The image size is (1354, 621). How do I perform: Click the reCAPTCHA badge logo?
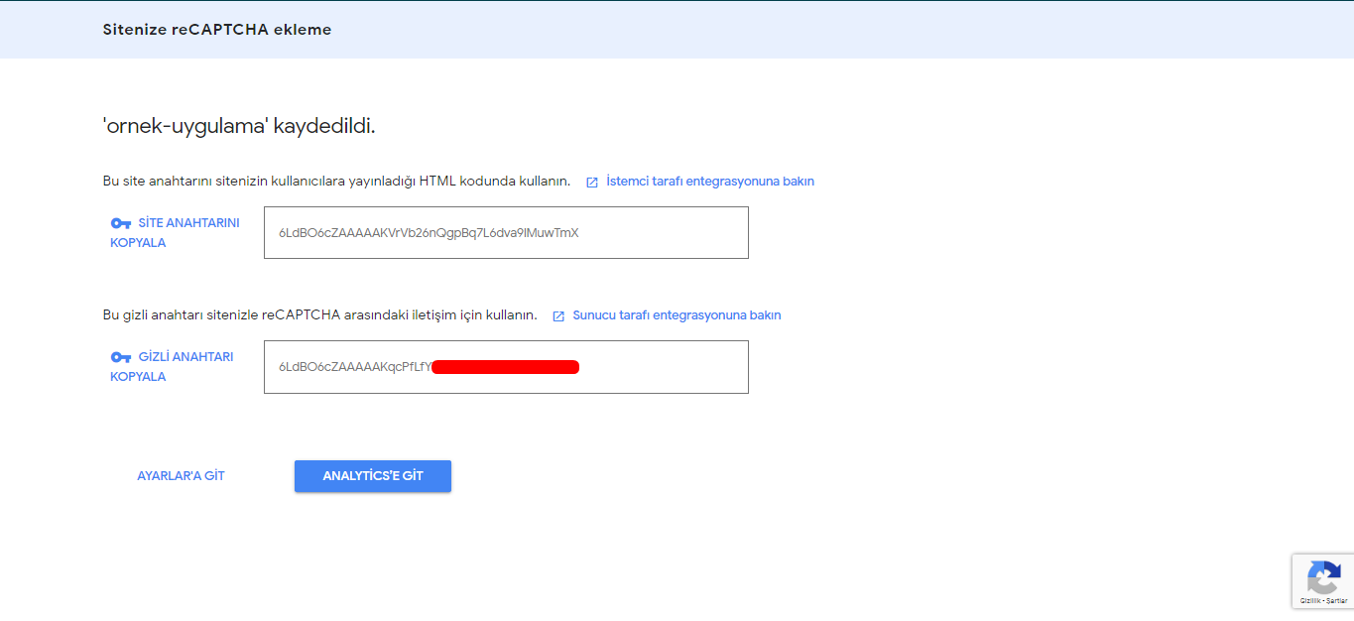(x=1324, y=577)
